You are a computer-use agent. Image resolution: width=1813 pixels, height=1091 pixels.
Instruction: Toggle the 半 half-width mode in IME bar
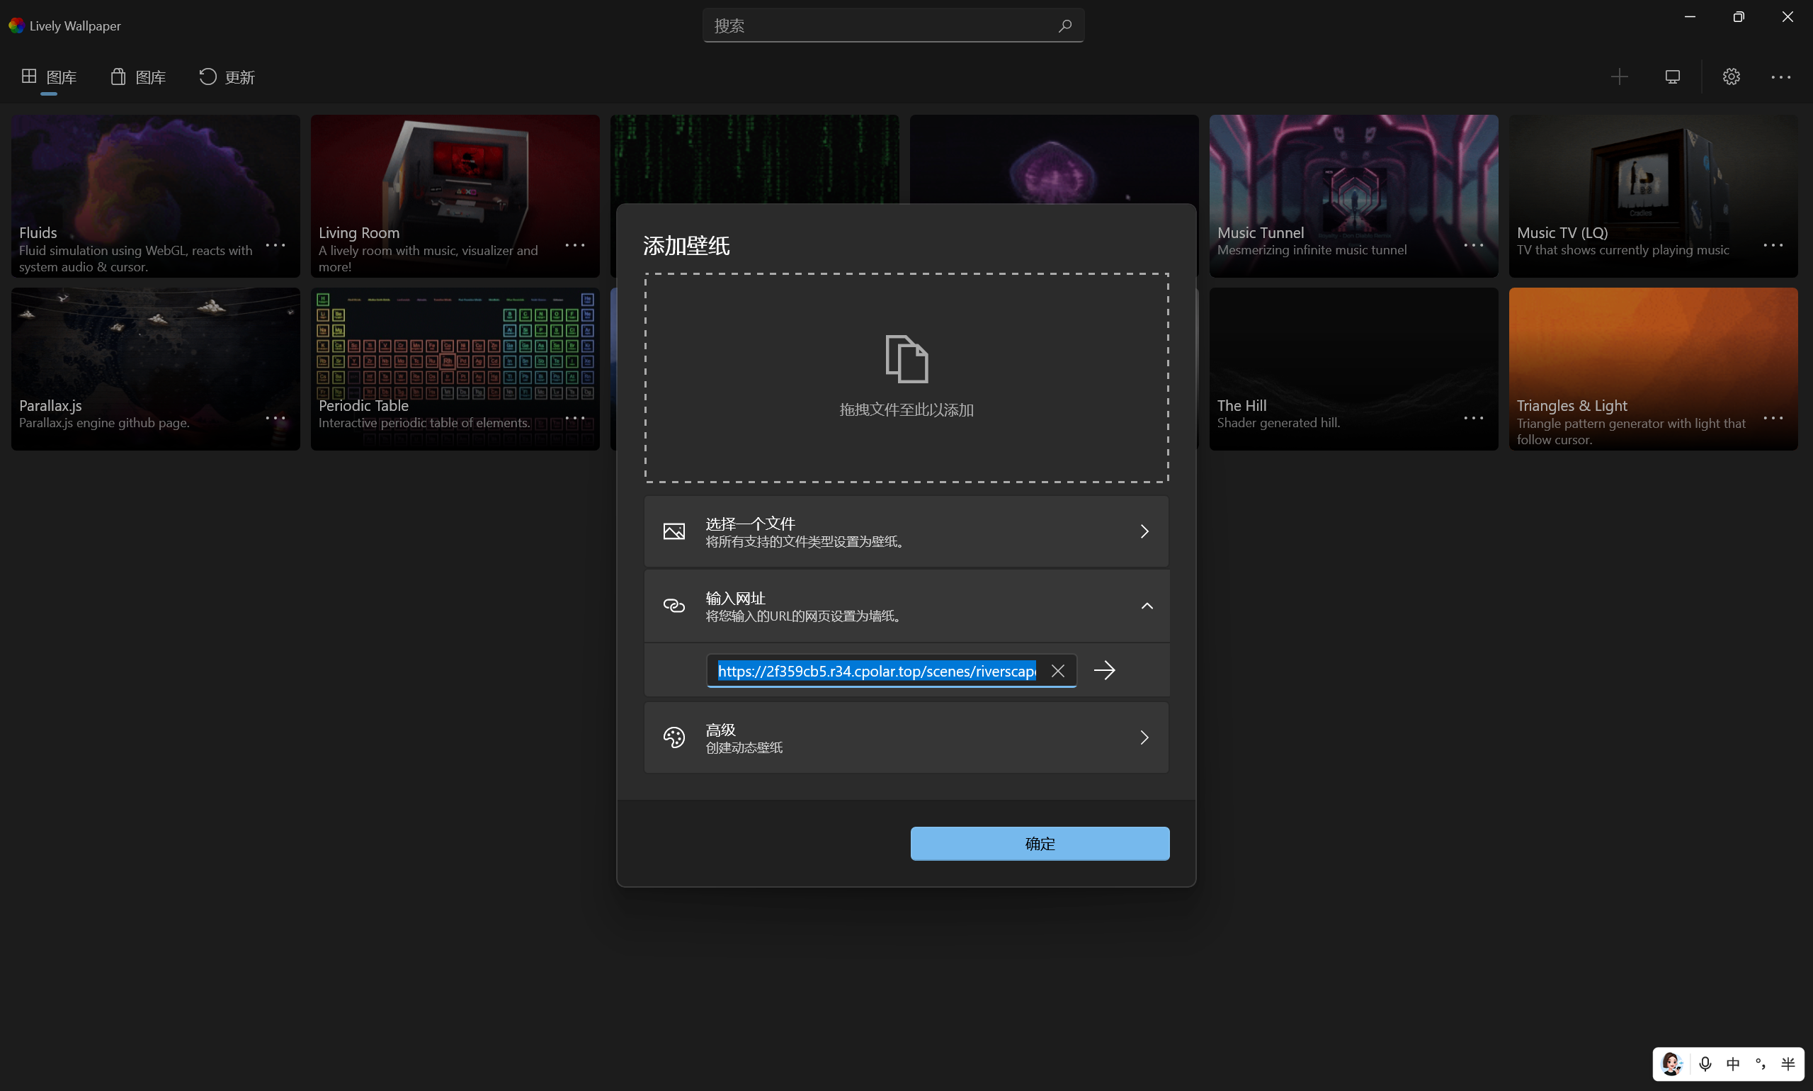coord(1788,1064)
